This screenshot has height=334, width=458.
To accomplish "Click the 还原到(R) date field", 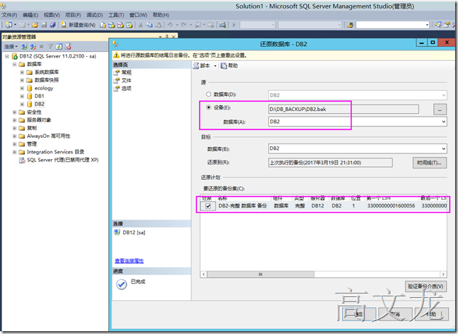I will tap(330, 163).
